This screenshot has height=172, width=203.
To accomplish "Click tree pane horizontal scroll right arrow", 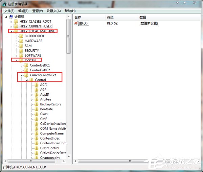I will (x=64, y=161).
